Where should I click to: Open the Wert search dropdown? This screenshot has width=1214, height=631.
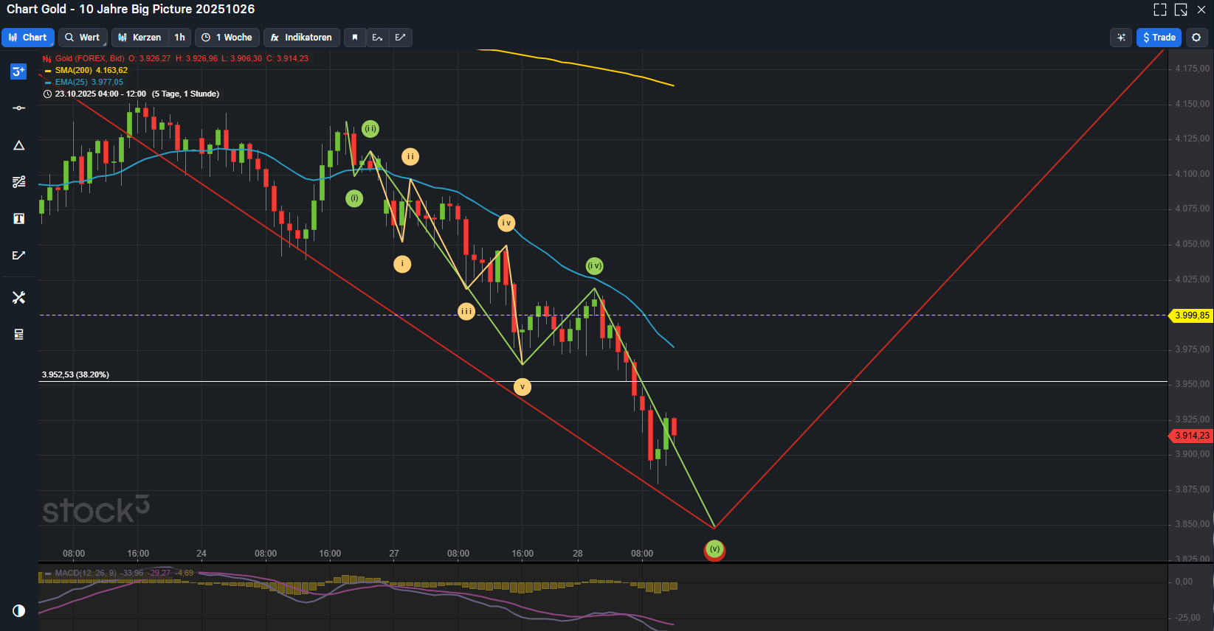[x=82, y=38]
